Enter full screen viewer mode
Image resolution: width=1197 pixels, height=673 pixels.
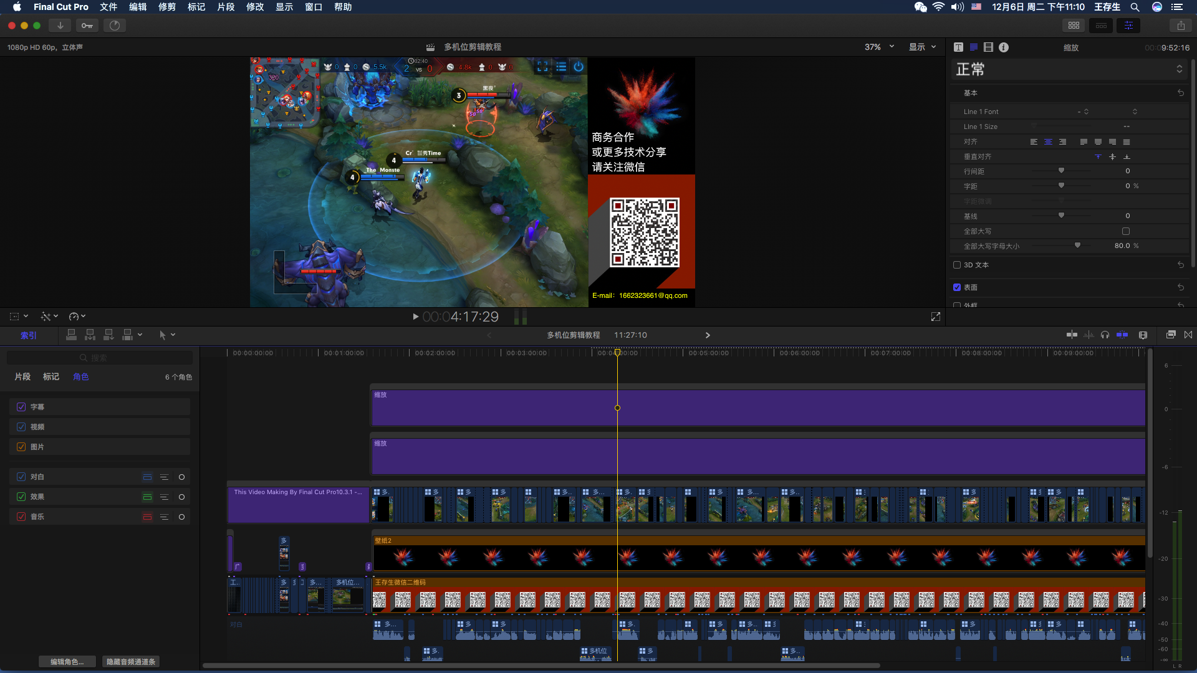[x=935, y=317]
